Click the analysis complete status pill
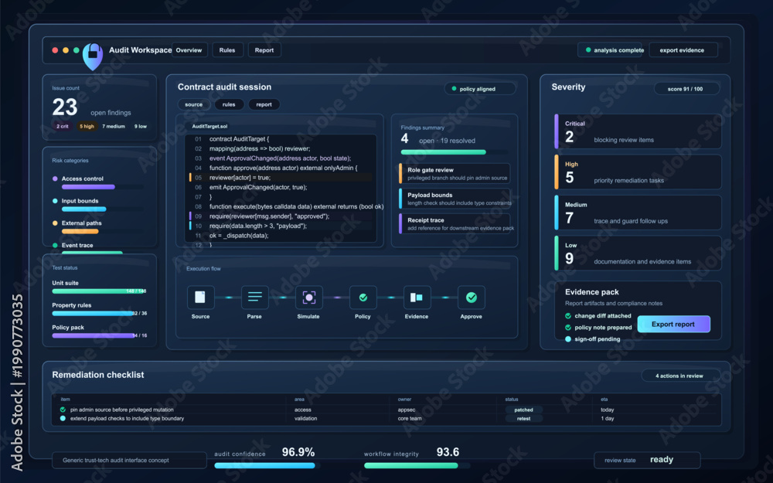Image resolution: width=773 pixels, height=483 pixels. [x=611, y=50]
